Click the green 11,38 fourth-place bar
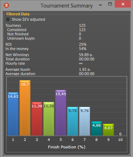This screenshot has width=133, height=157. click(49, 119)
